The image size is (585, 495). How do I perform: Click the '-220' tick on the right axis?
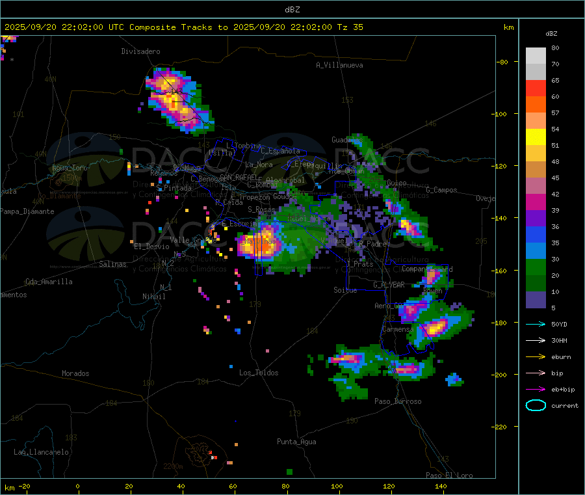coord(500,427)
